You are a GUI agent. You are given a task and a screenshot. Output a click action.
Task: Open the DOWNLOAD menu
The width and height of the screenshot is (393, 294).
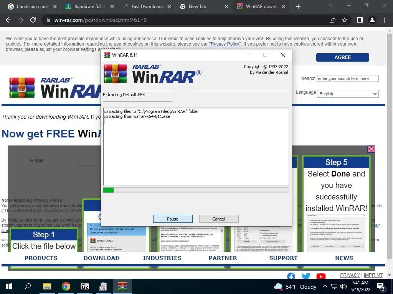pos(101,258)
